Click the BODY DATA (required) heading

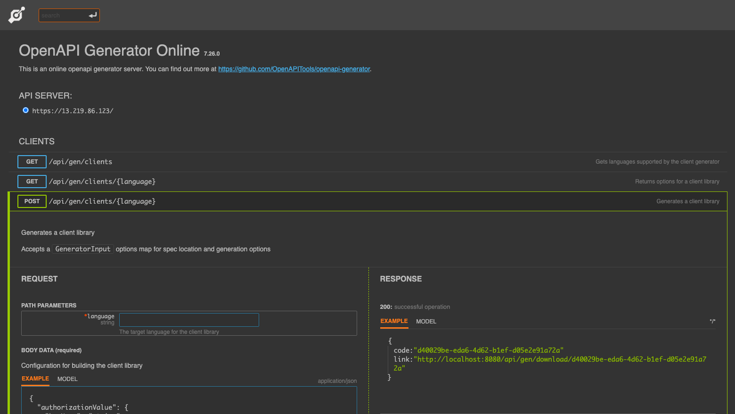point(51,350)
